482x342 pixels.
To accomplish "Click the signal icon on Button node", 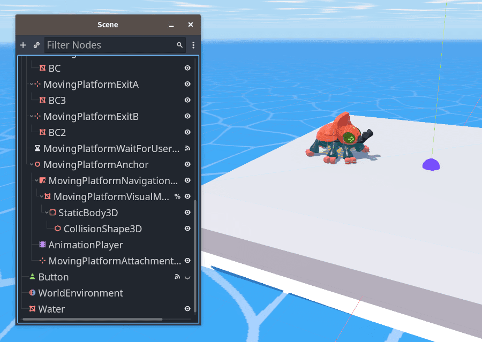I will click(x=177, y=277).
